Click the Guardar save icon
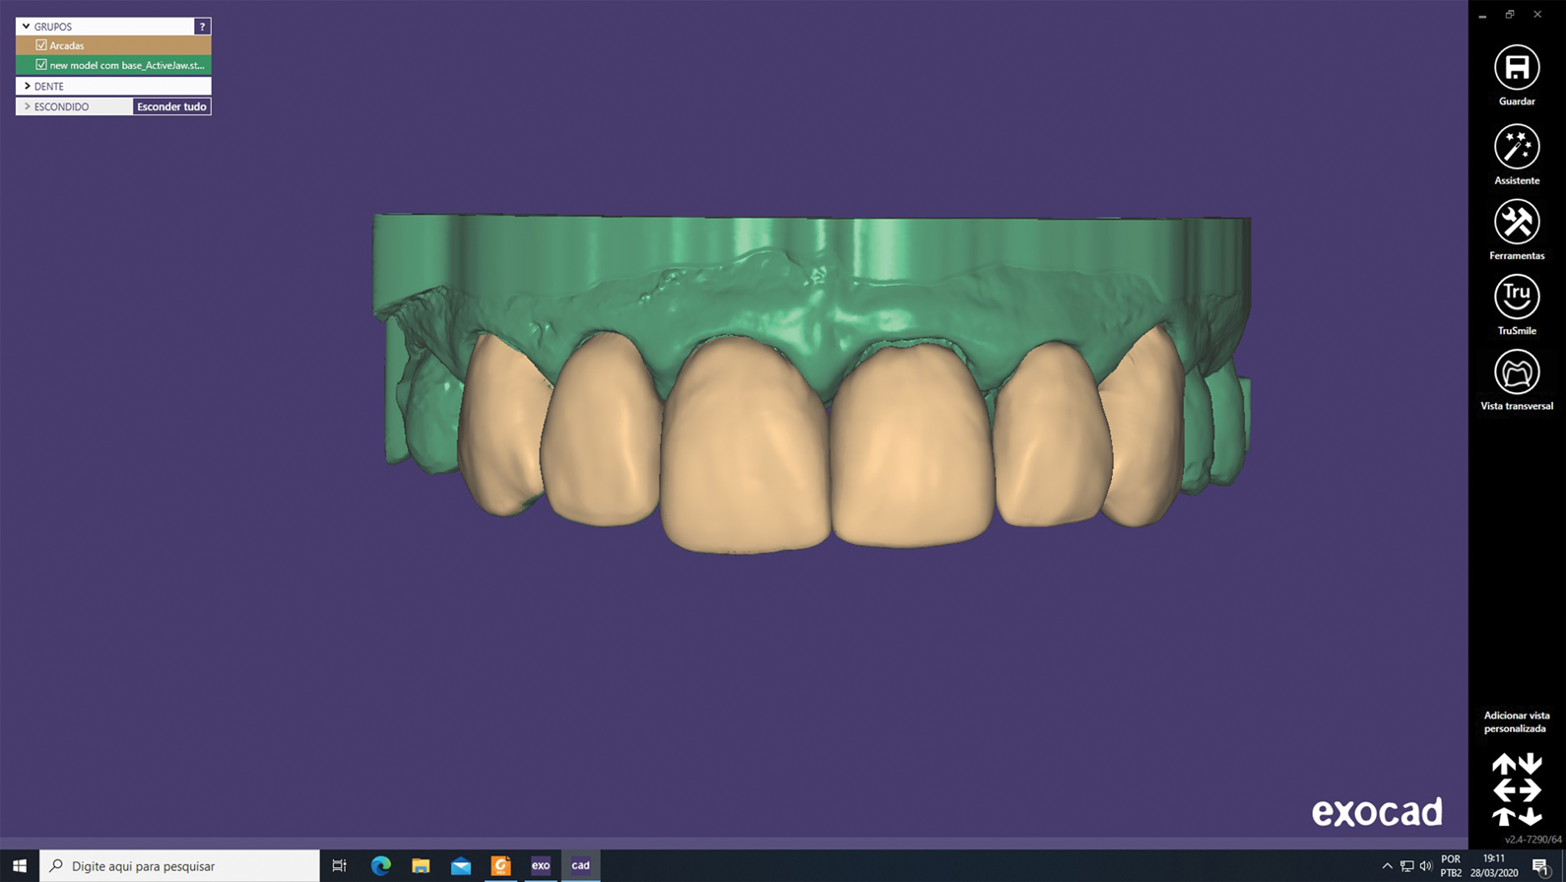 pyautogui.click(x=1516, y=68)
